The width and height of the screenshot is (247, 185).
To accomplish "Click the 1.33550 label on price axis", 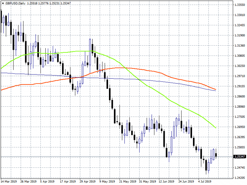I will (239, 5).
